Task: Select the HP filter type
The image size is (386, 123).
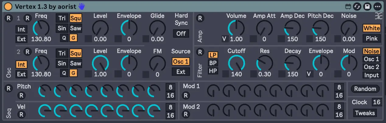Action: coord(213,71)
